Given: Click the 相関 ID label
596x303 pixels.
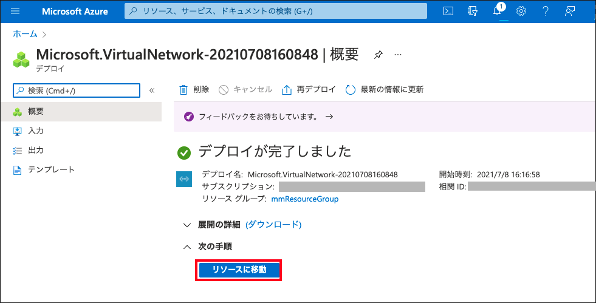Looking at the screenshot, I should tap(453, 187).
